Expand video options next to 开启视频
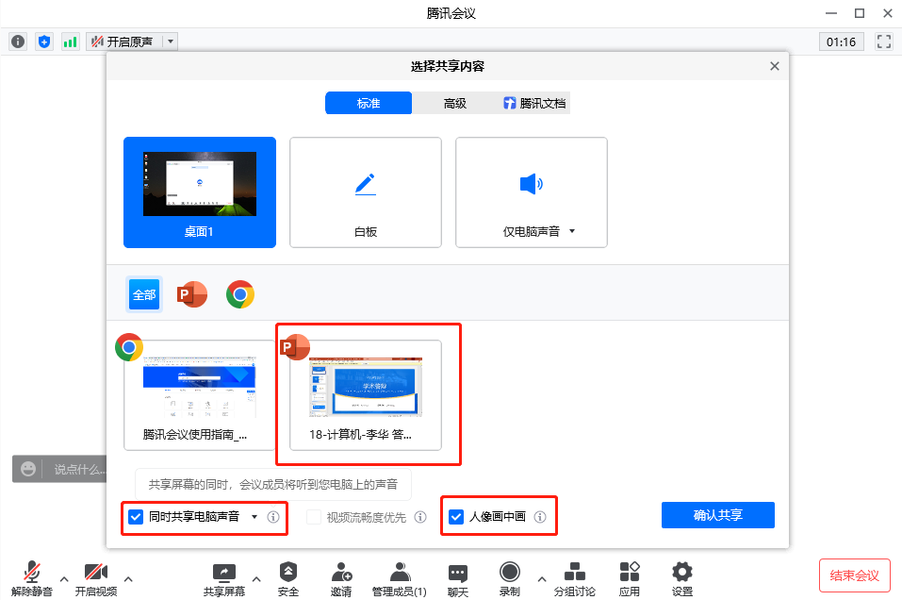 [x=128, y=579]
